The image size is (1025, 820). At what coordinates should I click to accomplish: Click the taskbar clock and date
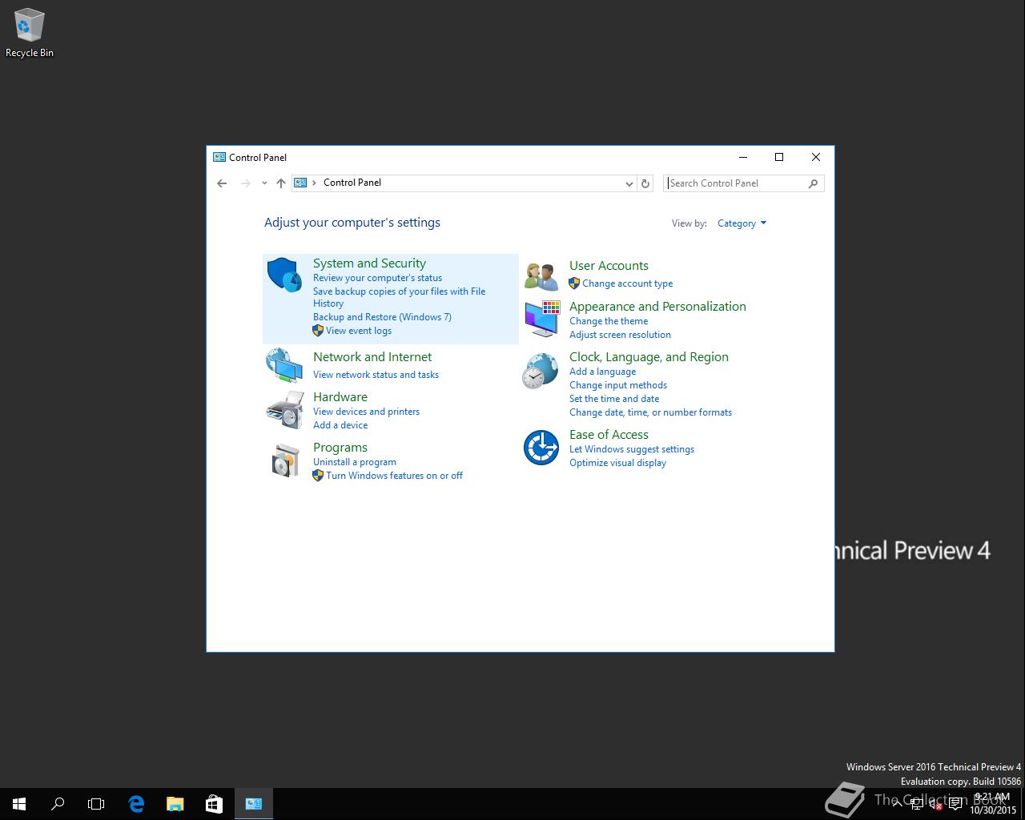993,804
